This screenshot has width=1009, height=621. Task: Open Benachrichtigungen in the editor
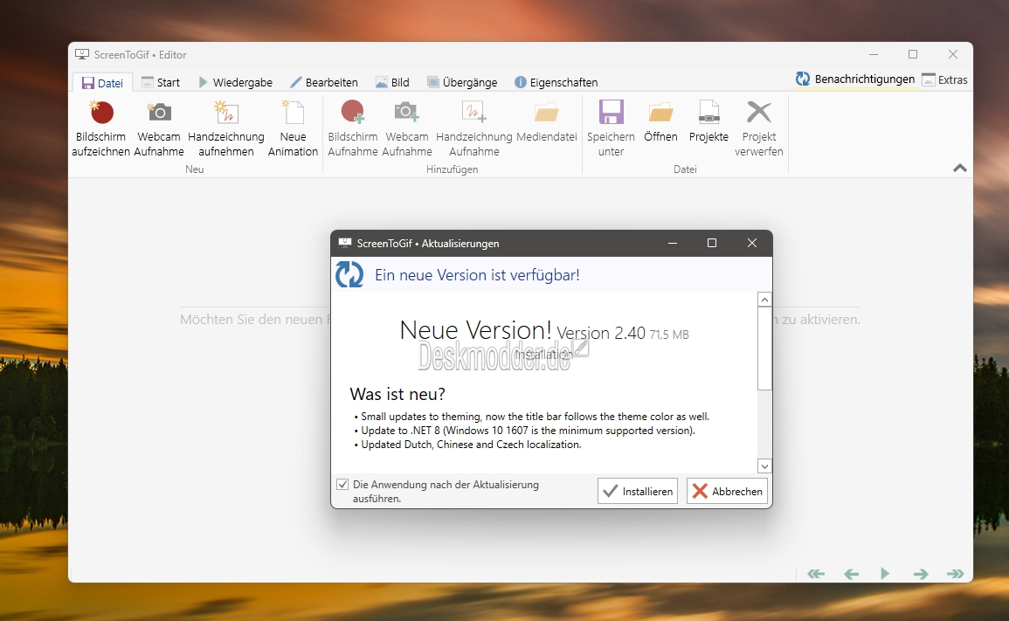(855, 79)
